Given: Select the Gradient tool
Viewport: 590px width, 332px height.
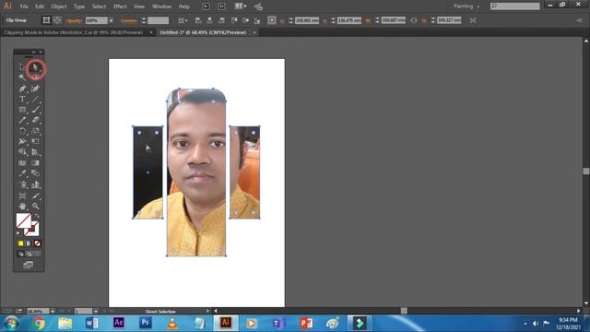Looking at the screenshot, I should [x=35, y=162].
